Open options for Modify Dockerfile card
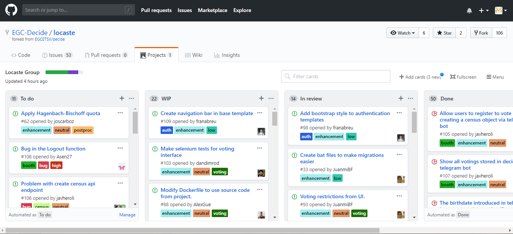This screenshot has width=513, height=234. coord(260,189)
